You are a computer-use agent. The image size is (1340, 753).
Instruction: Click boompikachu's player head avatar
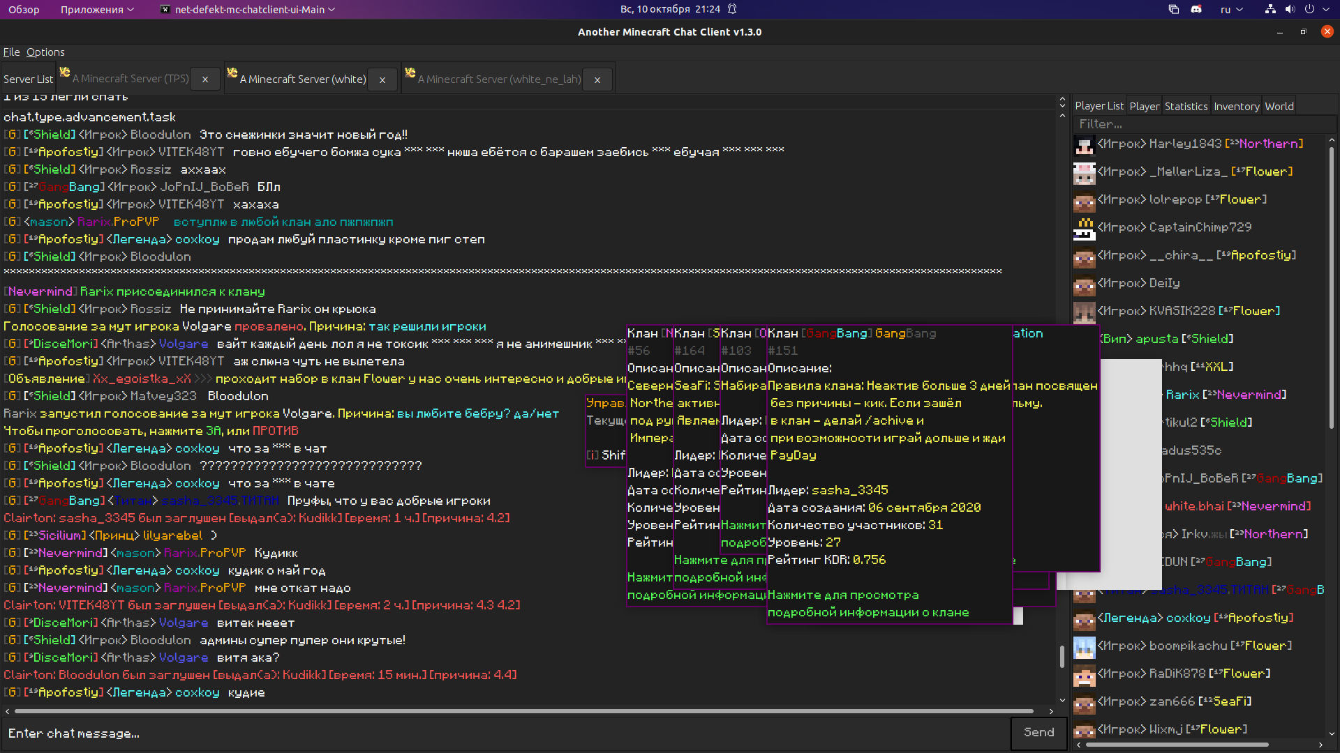point(1084,647)
